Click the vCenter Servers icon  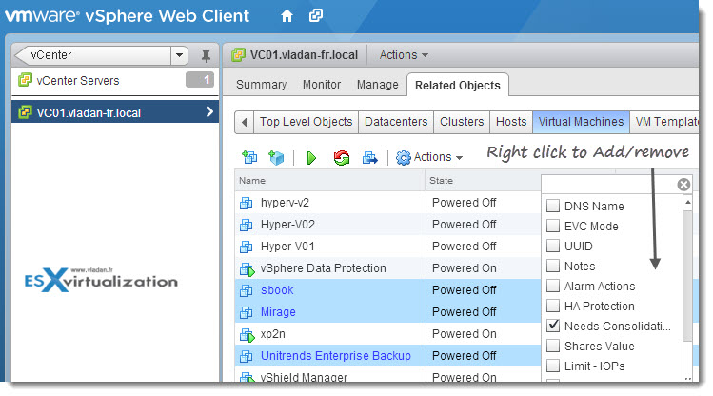(x=25, y=81)
